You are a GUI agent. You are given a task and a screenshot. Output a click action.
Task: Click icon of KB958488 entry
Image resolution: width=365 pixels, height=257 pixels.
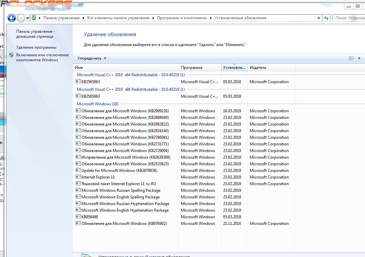(x=78, y=217)
